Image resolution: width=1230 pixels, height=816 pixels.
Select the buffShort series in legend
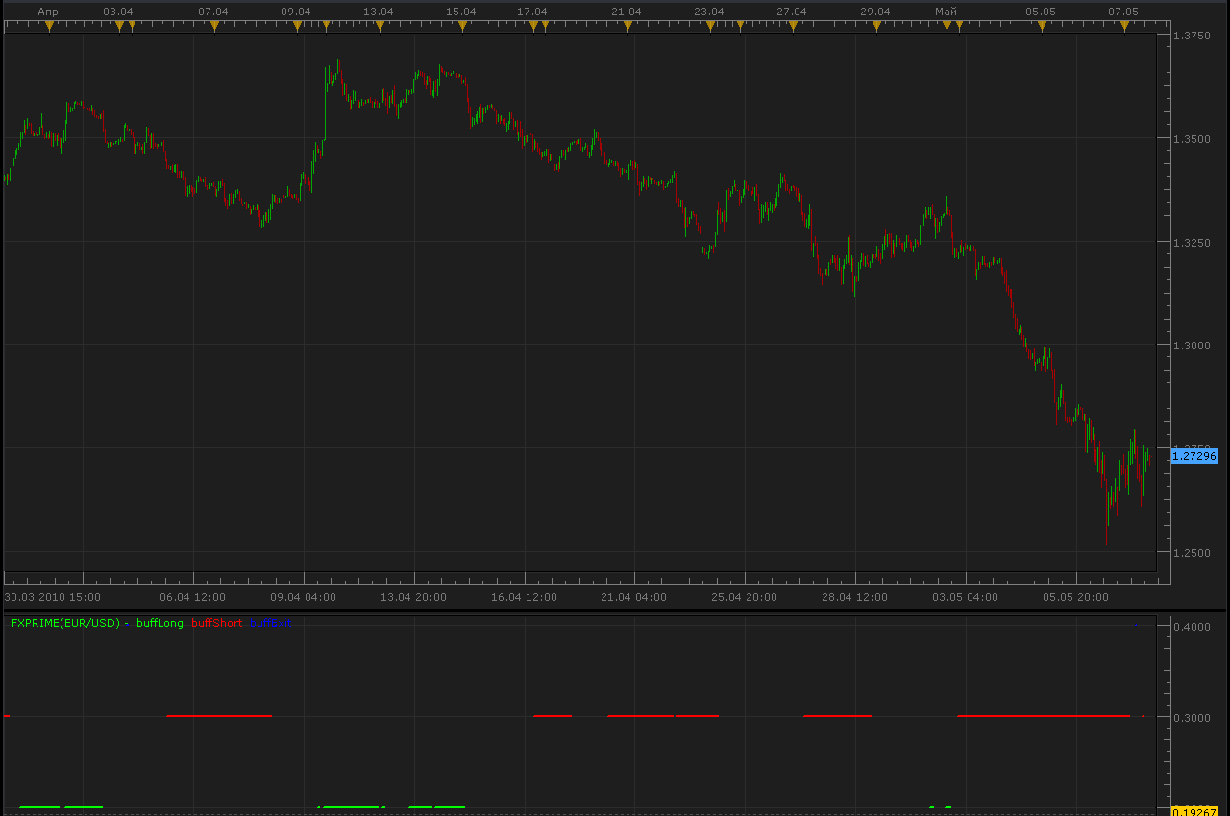tap(217, 623)
